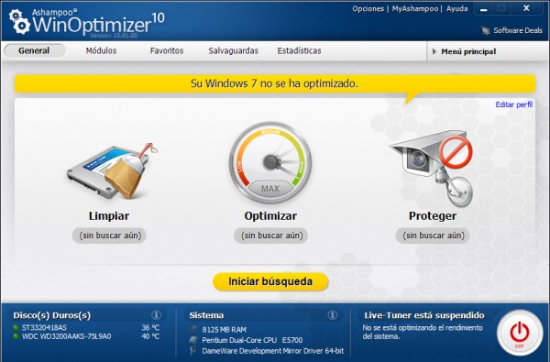Image resolution: width=550 pixels, height=362 pixels.
Task: Open the Favoritos tab
Action: pos(167,50)
